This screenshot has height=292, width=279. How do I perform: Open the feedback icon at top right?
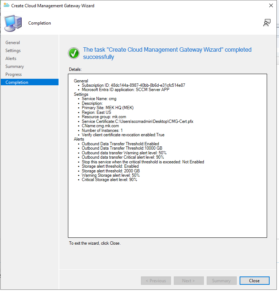pos(267,23)
